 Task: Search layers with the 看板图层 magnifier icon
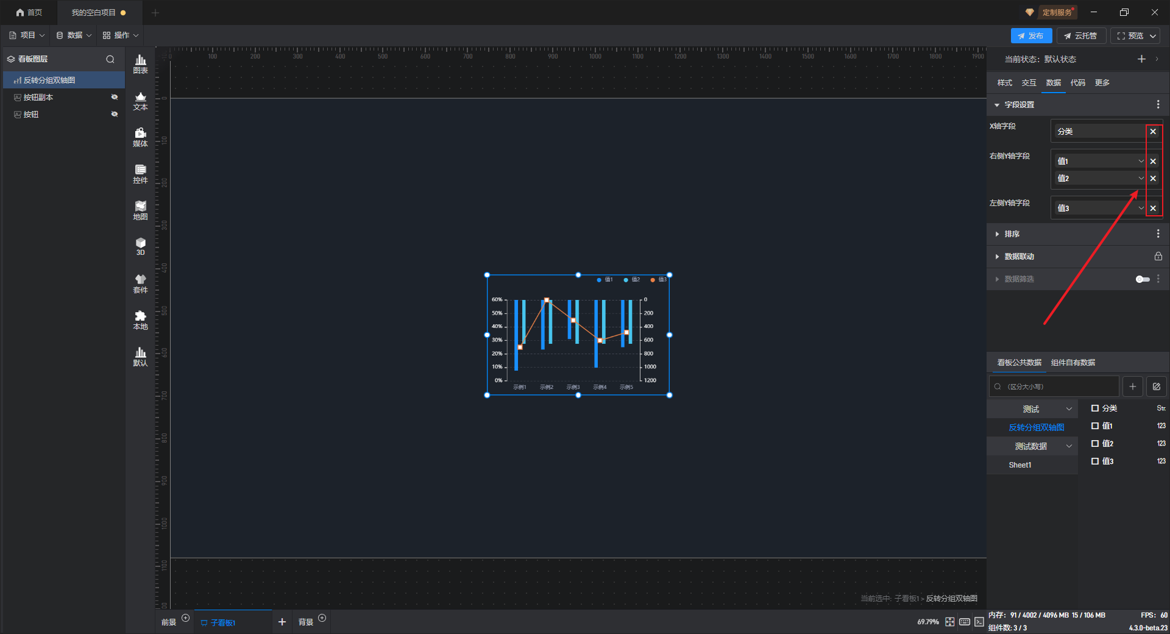pyautogui.click(x=110, y=59)
